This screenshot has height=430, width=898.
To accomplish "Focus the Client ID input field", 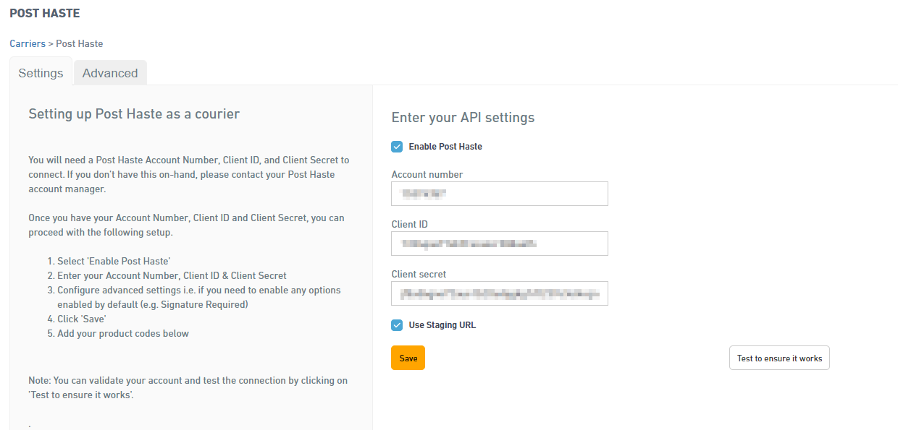I will coord(500,244).
